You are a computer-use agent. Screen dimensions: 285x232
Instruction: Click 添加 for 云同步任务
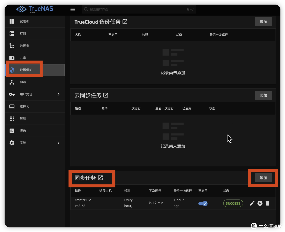[263, 95]
